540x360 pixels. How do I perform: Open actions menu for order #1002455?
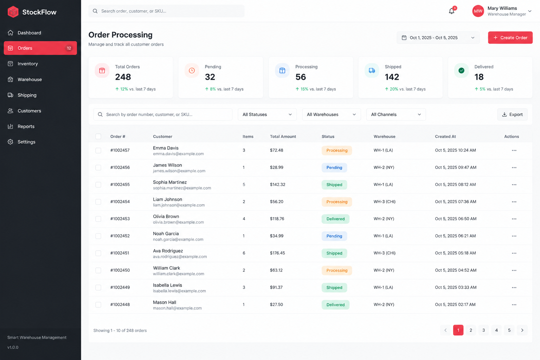[514, 185]
